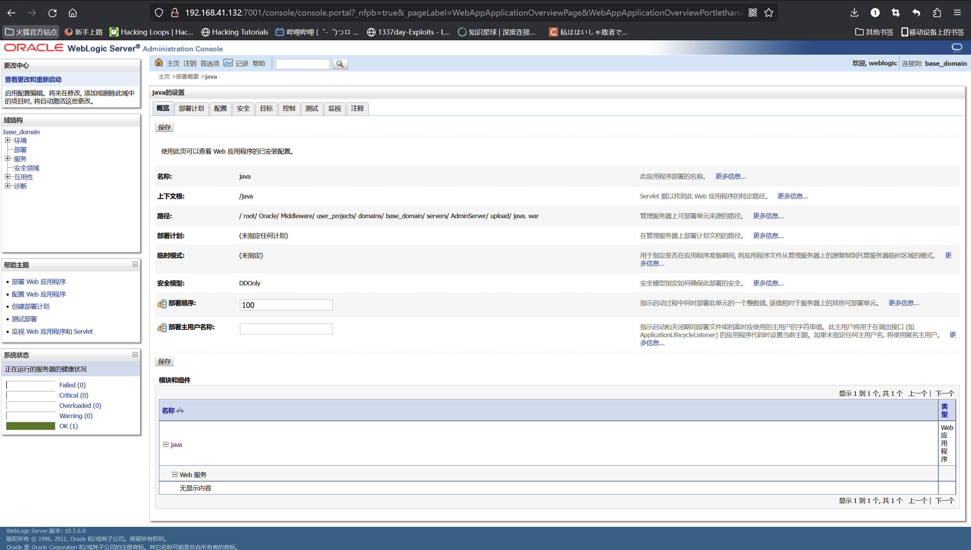
Task: Expand the 诊断 tree node
Action: point(7,186)
